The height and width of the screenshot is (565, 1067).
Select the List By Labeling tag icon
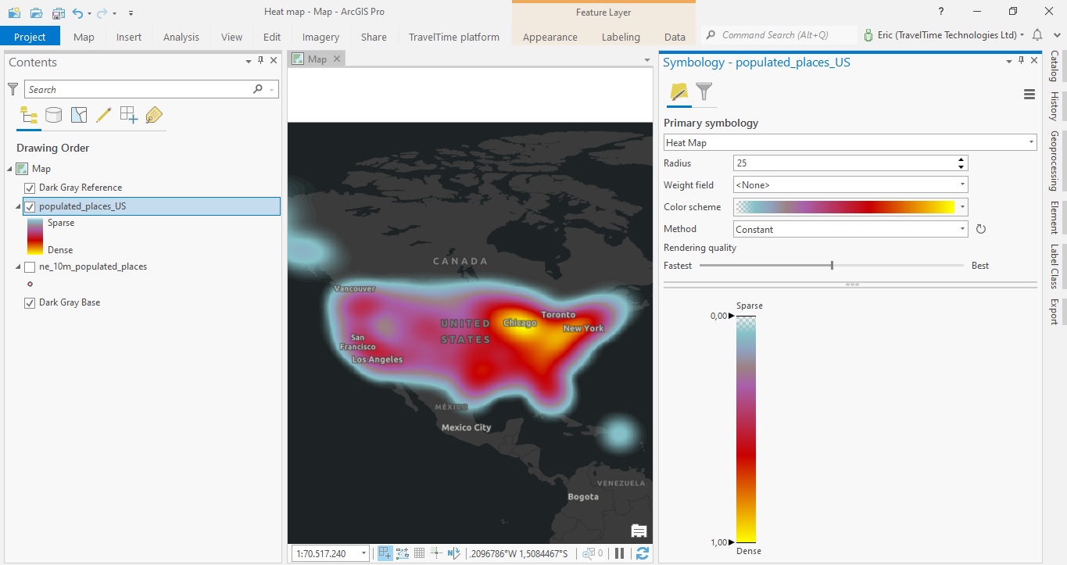point(153,115)
